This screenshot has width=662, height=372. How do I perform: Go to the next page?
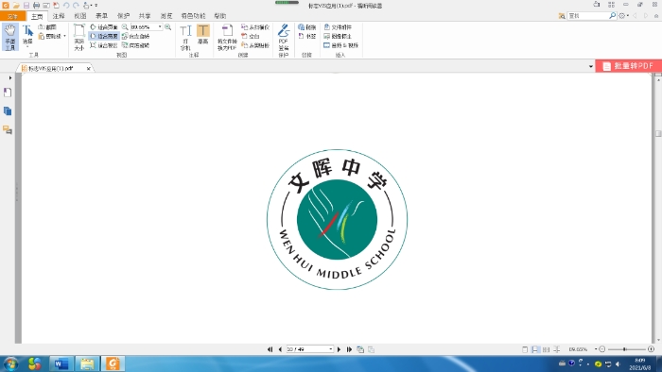coord(339,349)
